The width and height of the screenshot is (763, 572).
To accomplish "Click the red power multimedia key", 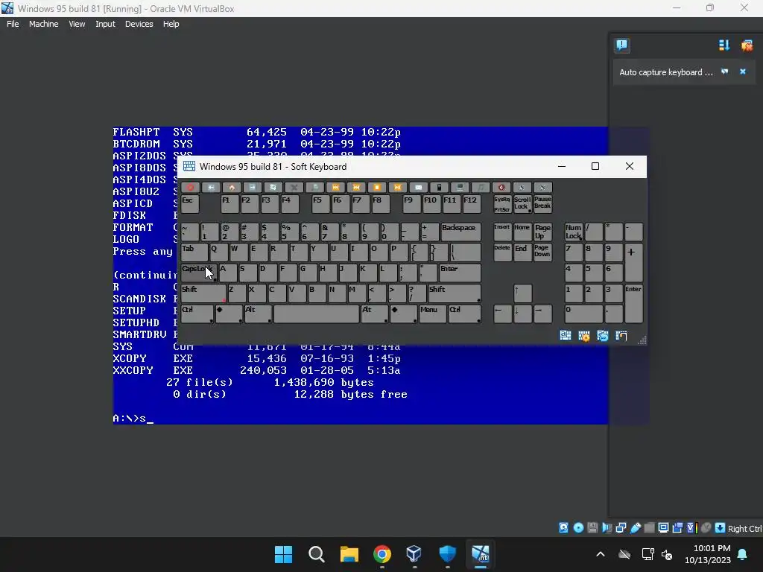I will [x=190, y=187].
